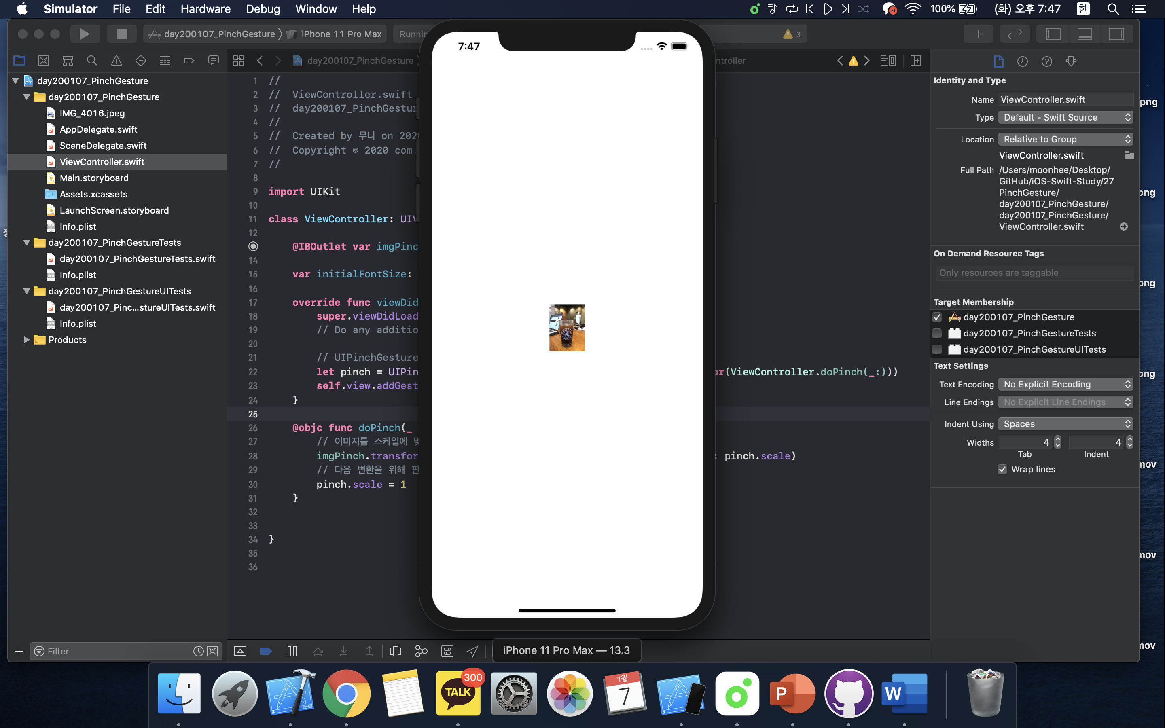This screenshot has width=1165, height=728.
Task: Open the Type Default - Swift Source dropdown
Action: pos(1065,117)
